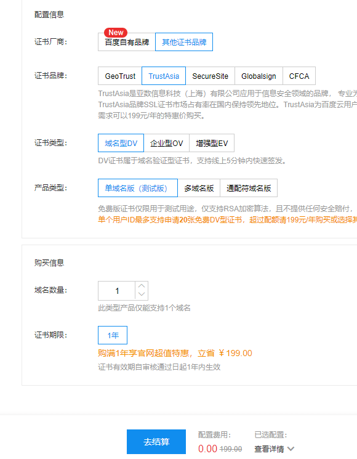The image size is (357, 459).
Task: Expand 查看详情 selected configuration
Action: coord(275,449)
